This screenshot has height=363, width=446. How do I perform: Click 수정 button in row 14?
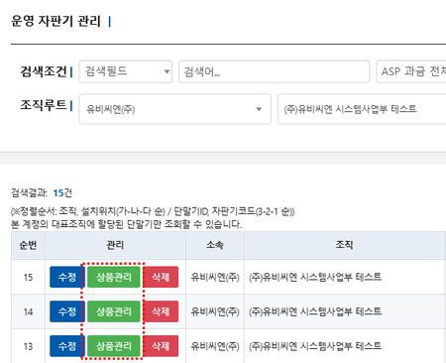pos(67,311)
